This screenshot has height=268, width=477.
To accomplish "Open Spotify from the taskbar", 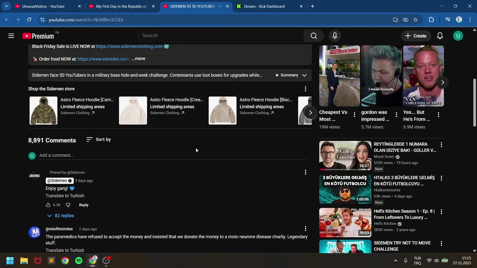I will (x=79, y=261).
